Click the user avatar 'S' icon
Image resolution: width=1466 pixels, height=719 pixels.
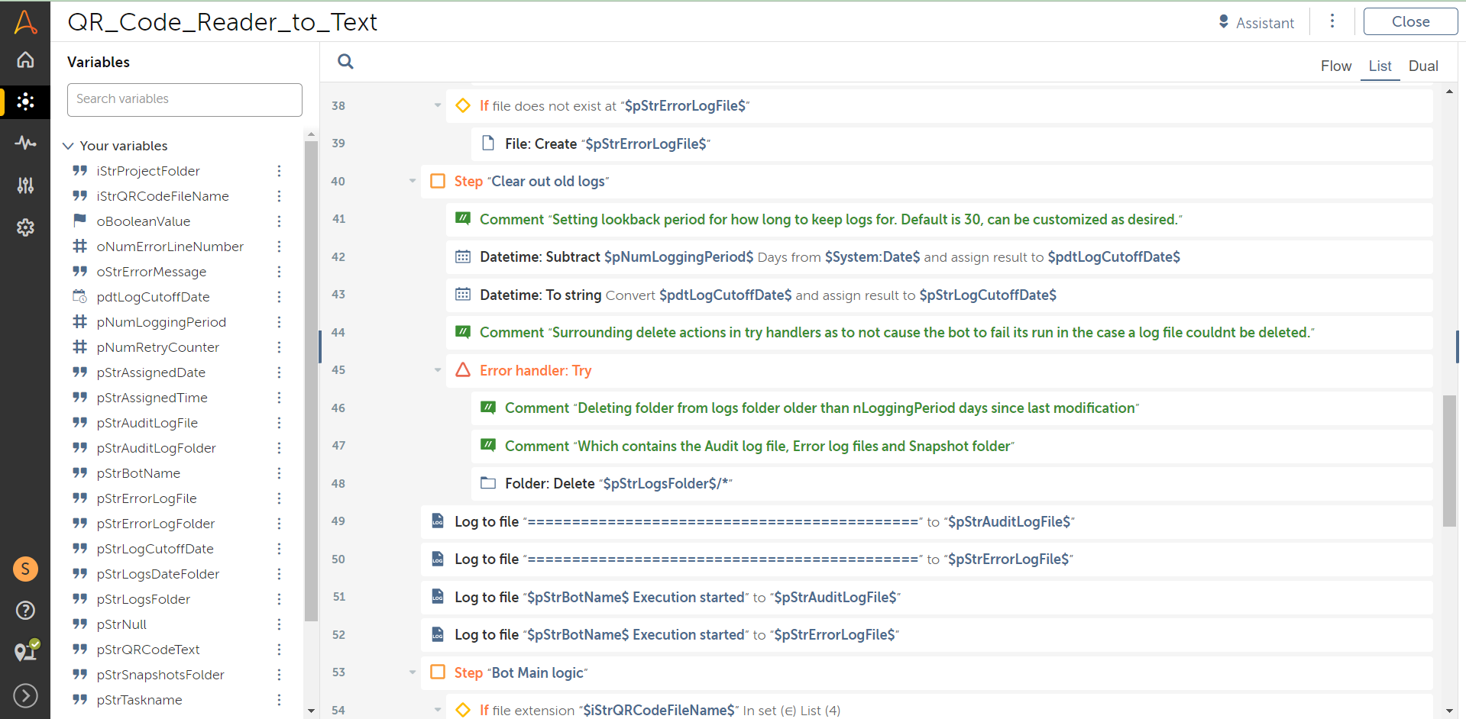[x=25, y=569]
